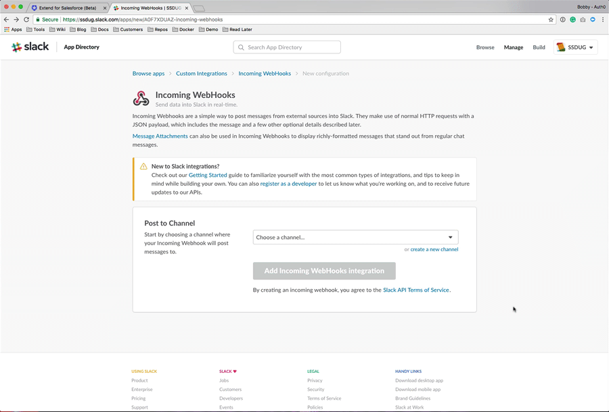Open Browse in top navigation
This screenshot has height=412, width=609.
pyautogui.click(x=485, y=47)
